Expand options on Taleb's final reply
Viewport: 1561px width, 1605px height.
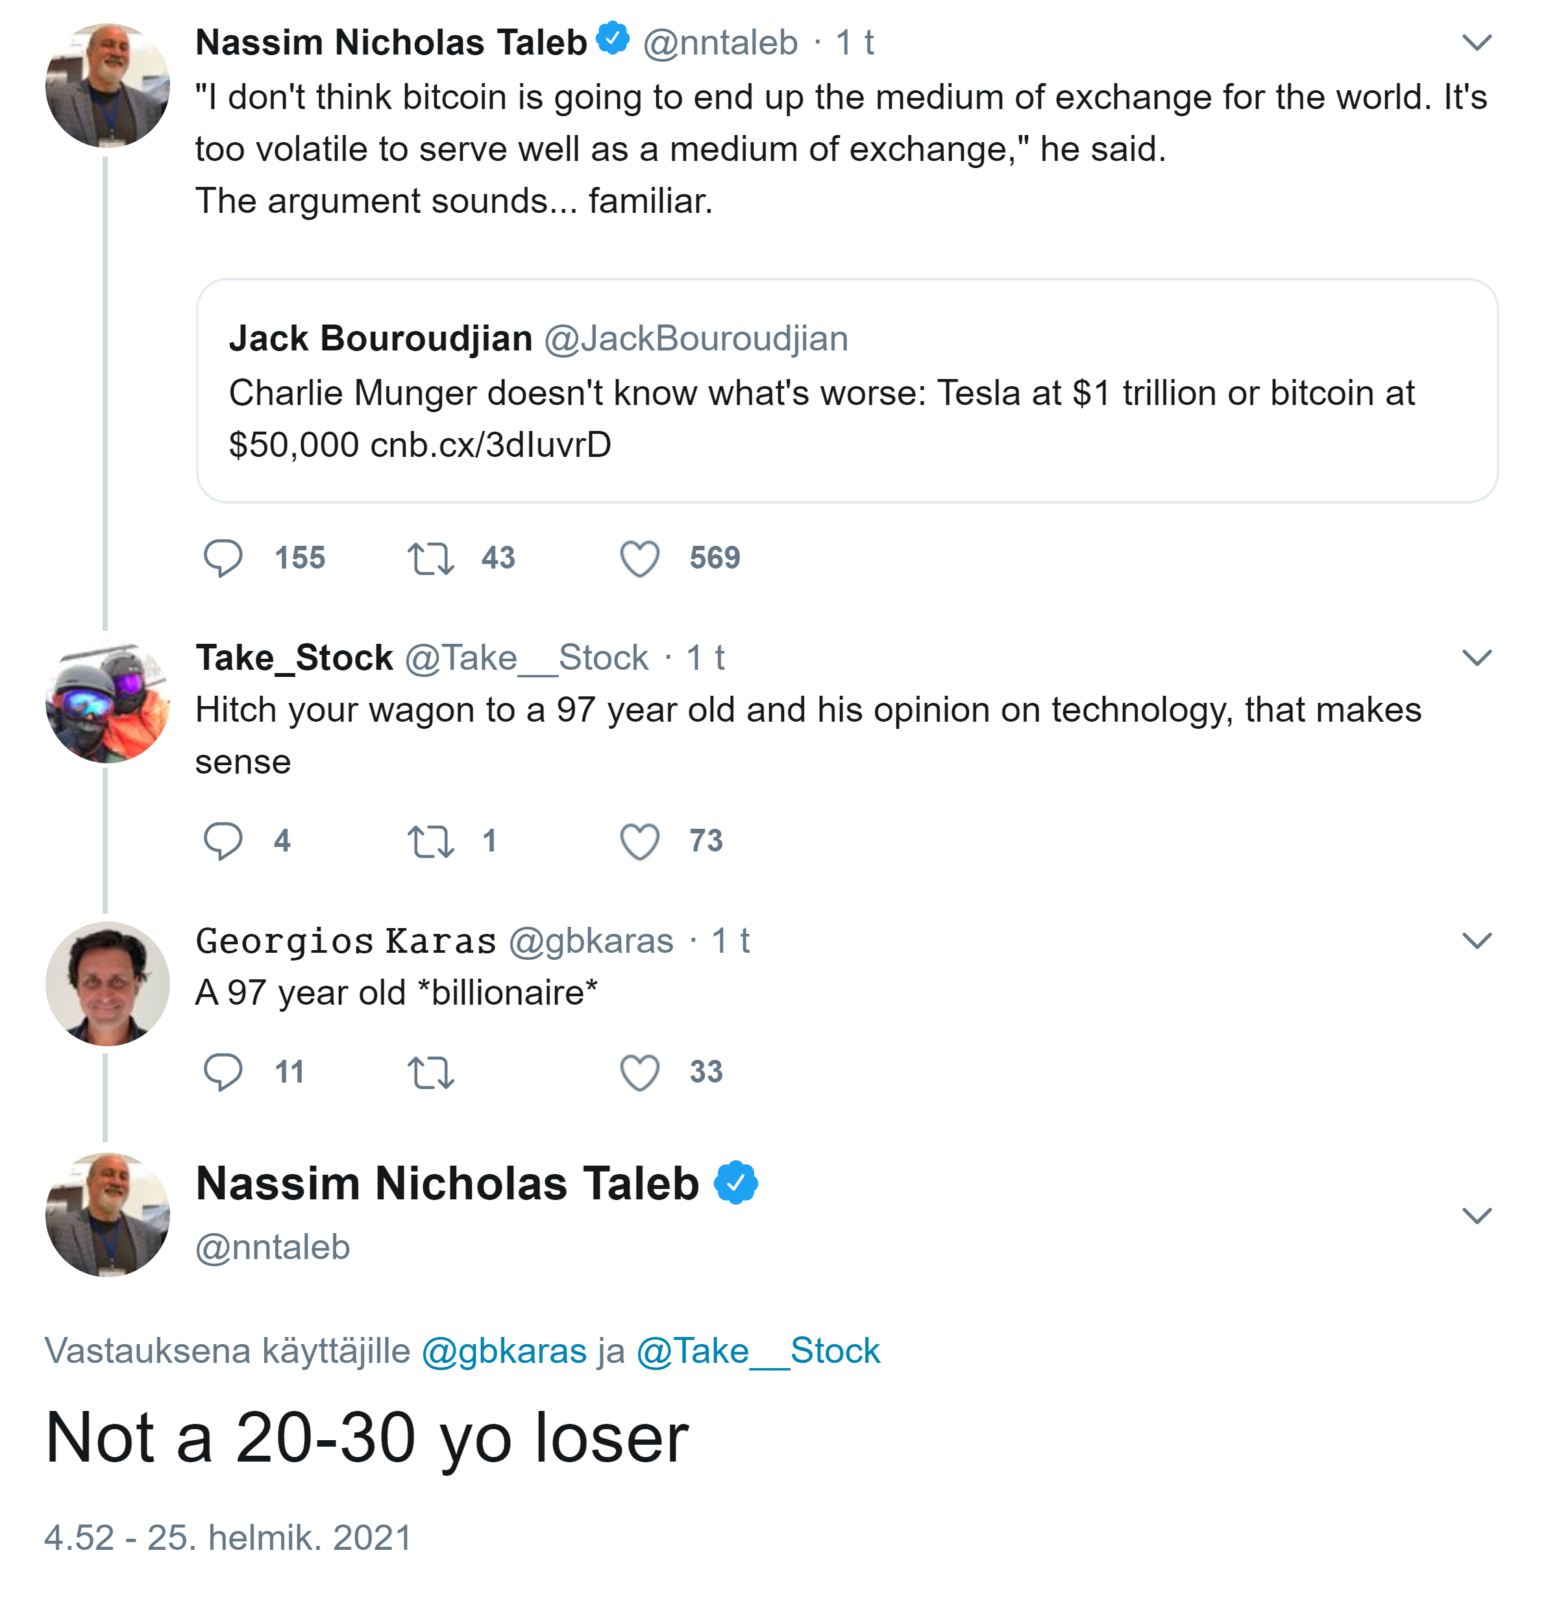tap(1477, 1216)
